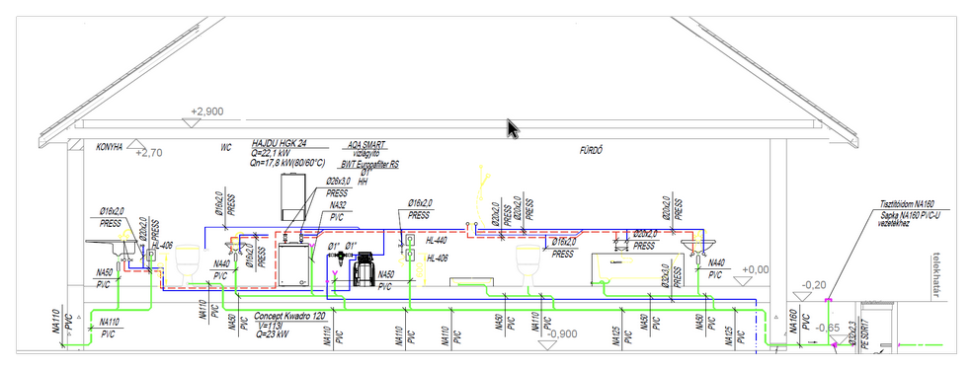The height and width of the screenshot is (370, 973).
Task: Click the wall-mounted HAJDU boiler symbol
Action: pyautogui.click(x=293, y=197)
